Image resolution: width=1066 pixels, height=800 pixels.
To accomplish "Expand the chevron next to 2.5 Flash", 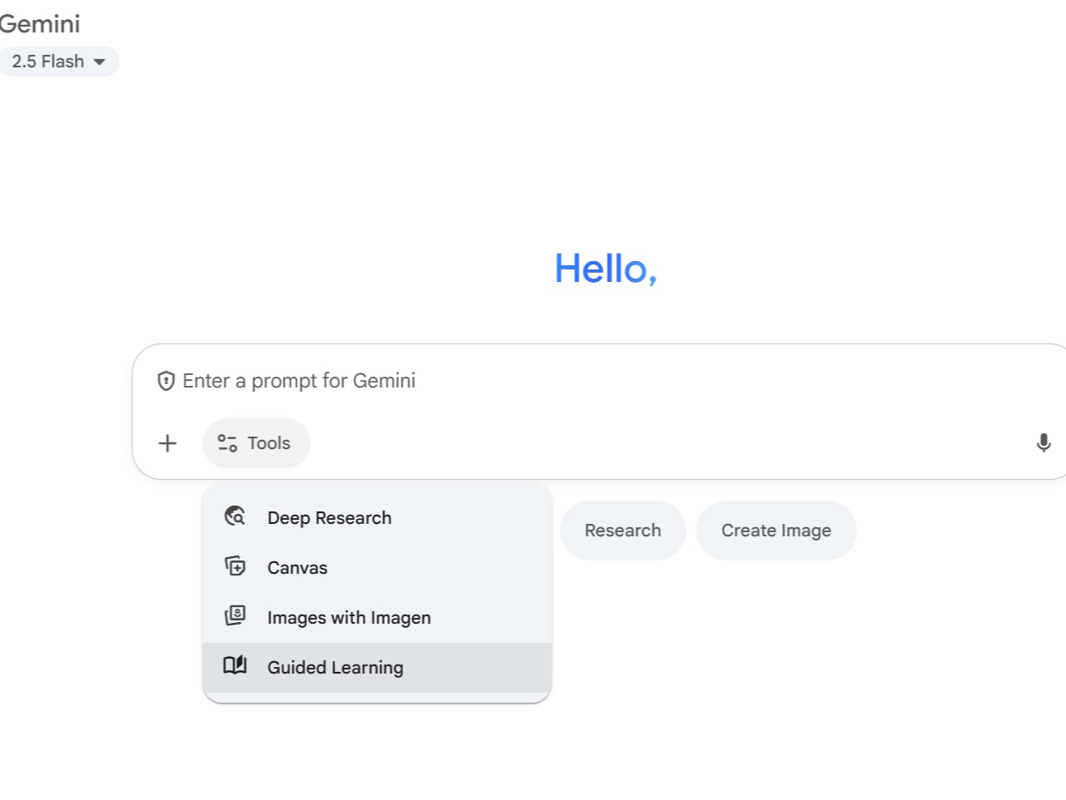I will click(x=99, y=61).
